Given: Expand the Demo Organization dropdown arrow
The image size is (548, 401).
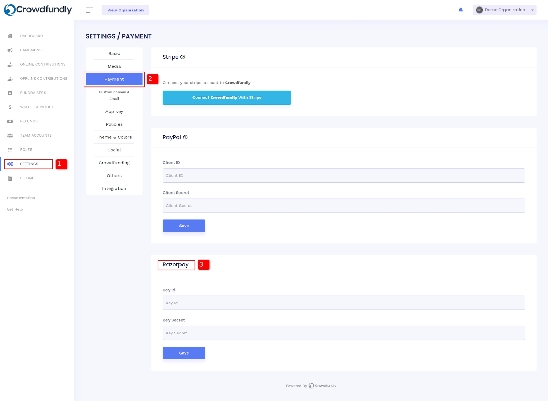Looking at the screenshot, I should coord(532,10).
